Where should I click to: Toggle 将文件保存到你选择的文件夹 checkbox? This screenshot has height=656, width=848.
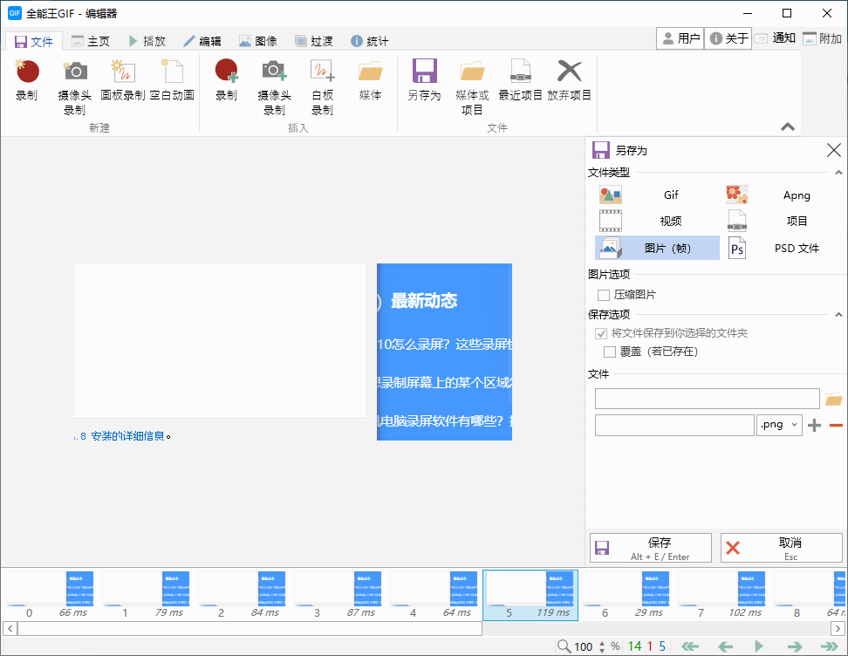tap(601, 333)
